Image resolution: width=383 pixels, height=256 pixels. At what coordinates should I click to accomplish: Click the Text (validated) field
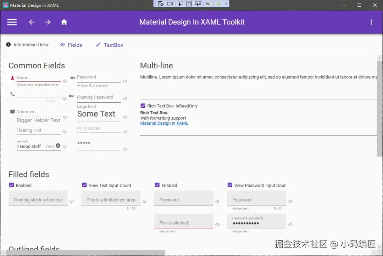coord(184,221)
